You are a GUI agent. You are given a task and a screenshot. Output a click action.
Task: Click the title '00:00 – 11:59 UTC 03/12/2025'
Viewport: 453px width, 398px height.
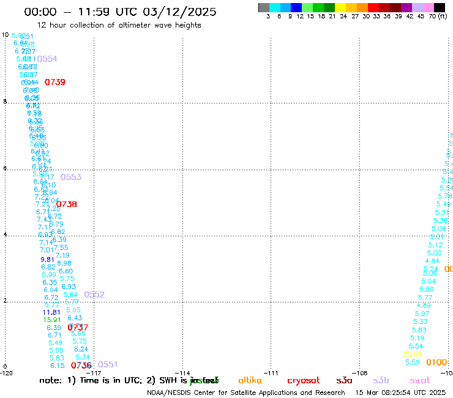pos(120,12)
